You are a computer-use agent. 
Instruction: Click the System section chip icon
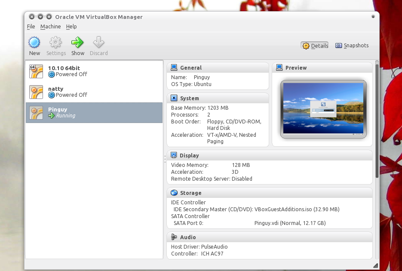(174, 98)
